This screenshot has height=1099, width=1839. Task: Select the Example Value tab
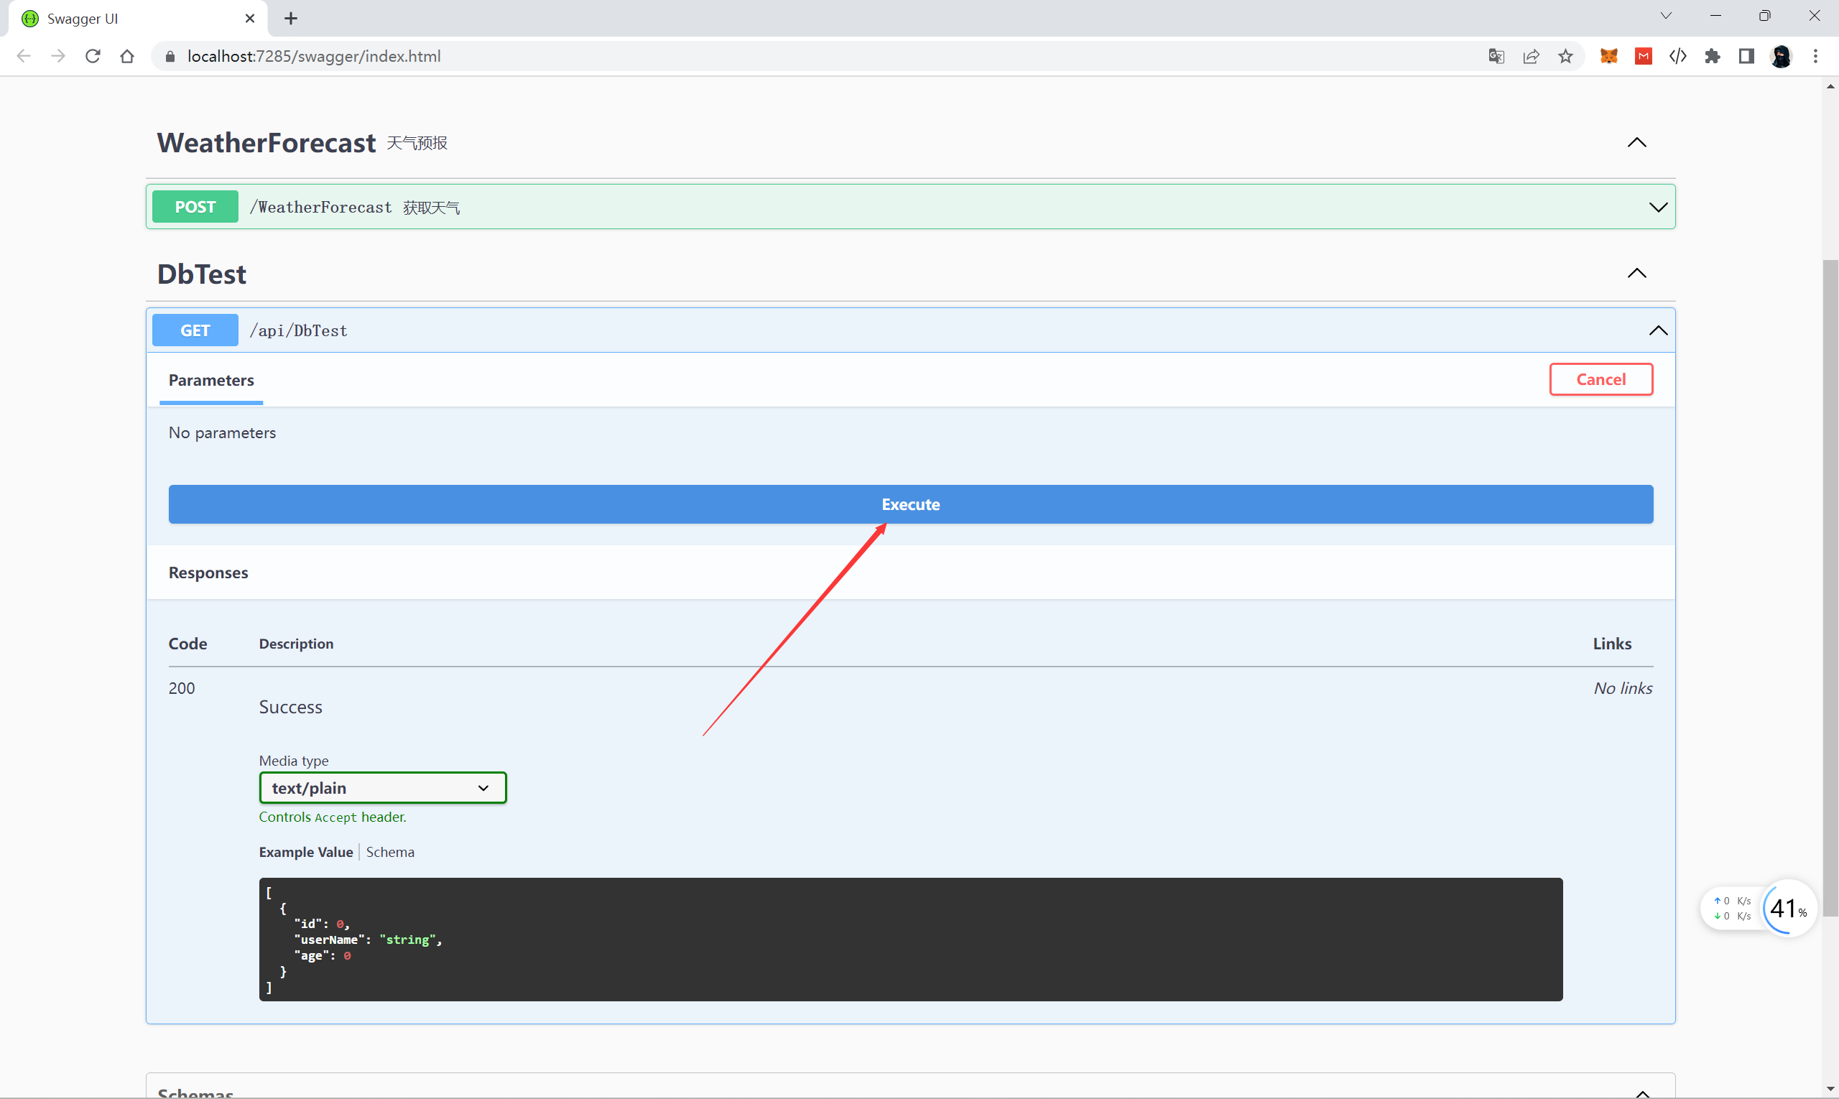point(305,852)
